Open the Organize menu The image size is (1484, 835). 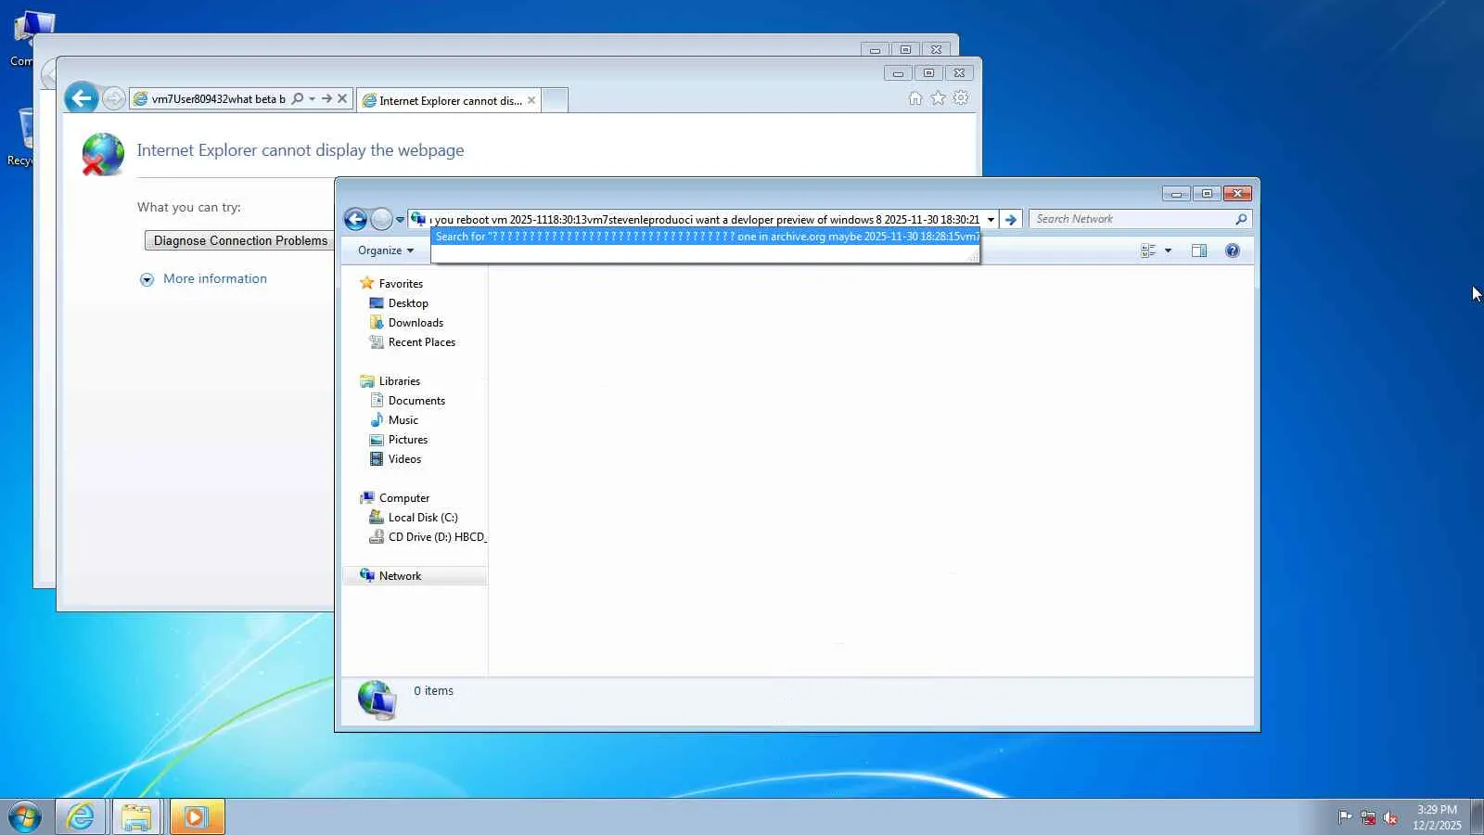(x=386, y=250)
